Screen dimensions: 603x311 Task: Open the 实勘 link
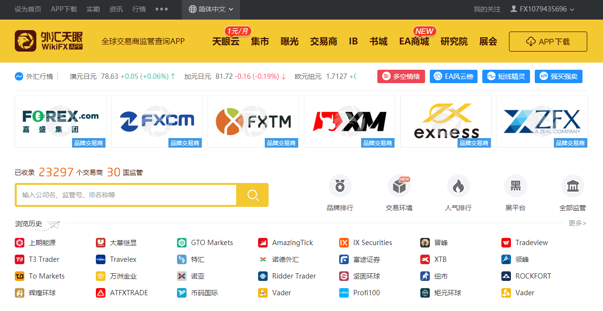click(93, 9)
